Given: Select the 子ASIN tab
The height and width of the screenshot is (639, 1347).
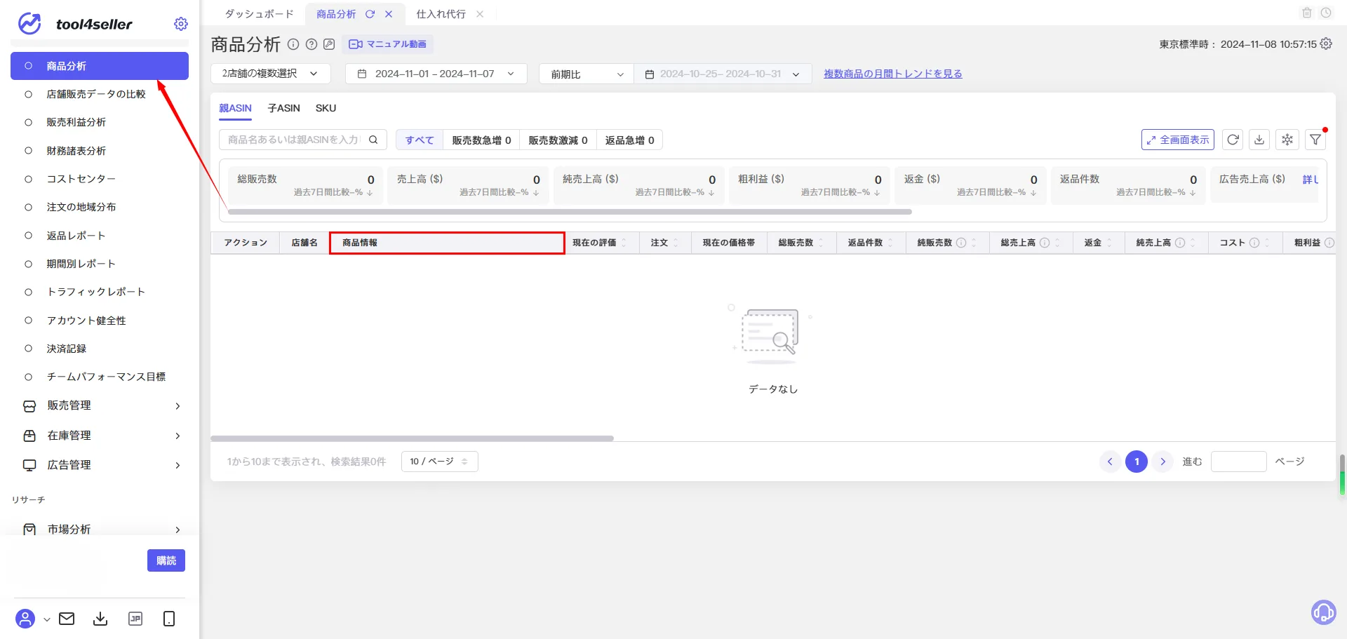Looking at the screenshot, I should (x=283, y=108).
